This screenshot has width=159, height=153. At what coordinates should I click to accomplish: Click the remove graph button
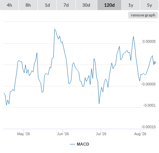tap(143, 15)
